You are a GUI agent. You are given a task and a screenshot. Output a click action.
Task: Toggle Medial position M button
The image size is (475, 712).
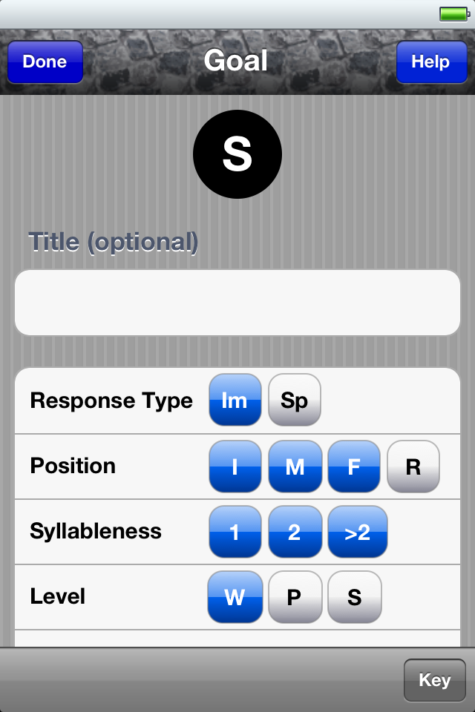pyautogui.click(x=295, y=467)
